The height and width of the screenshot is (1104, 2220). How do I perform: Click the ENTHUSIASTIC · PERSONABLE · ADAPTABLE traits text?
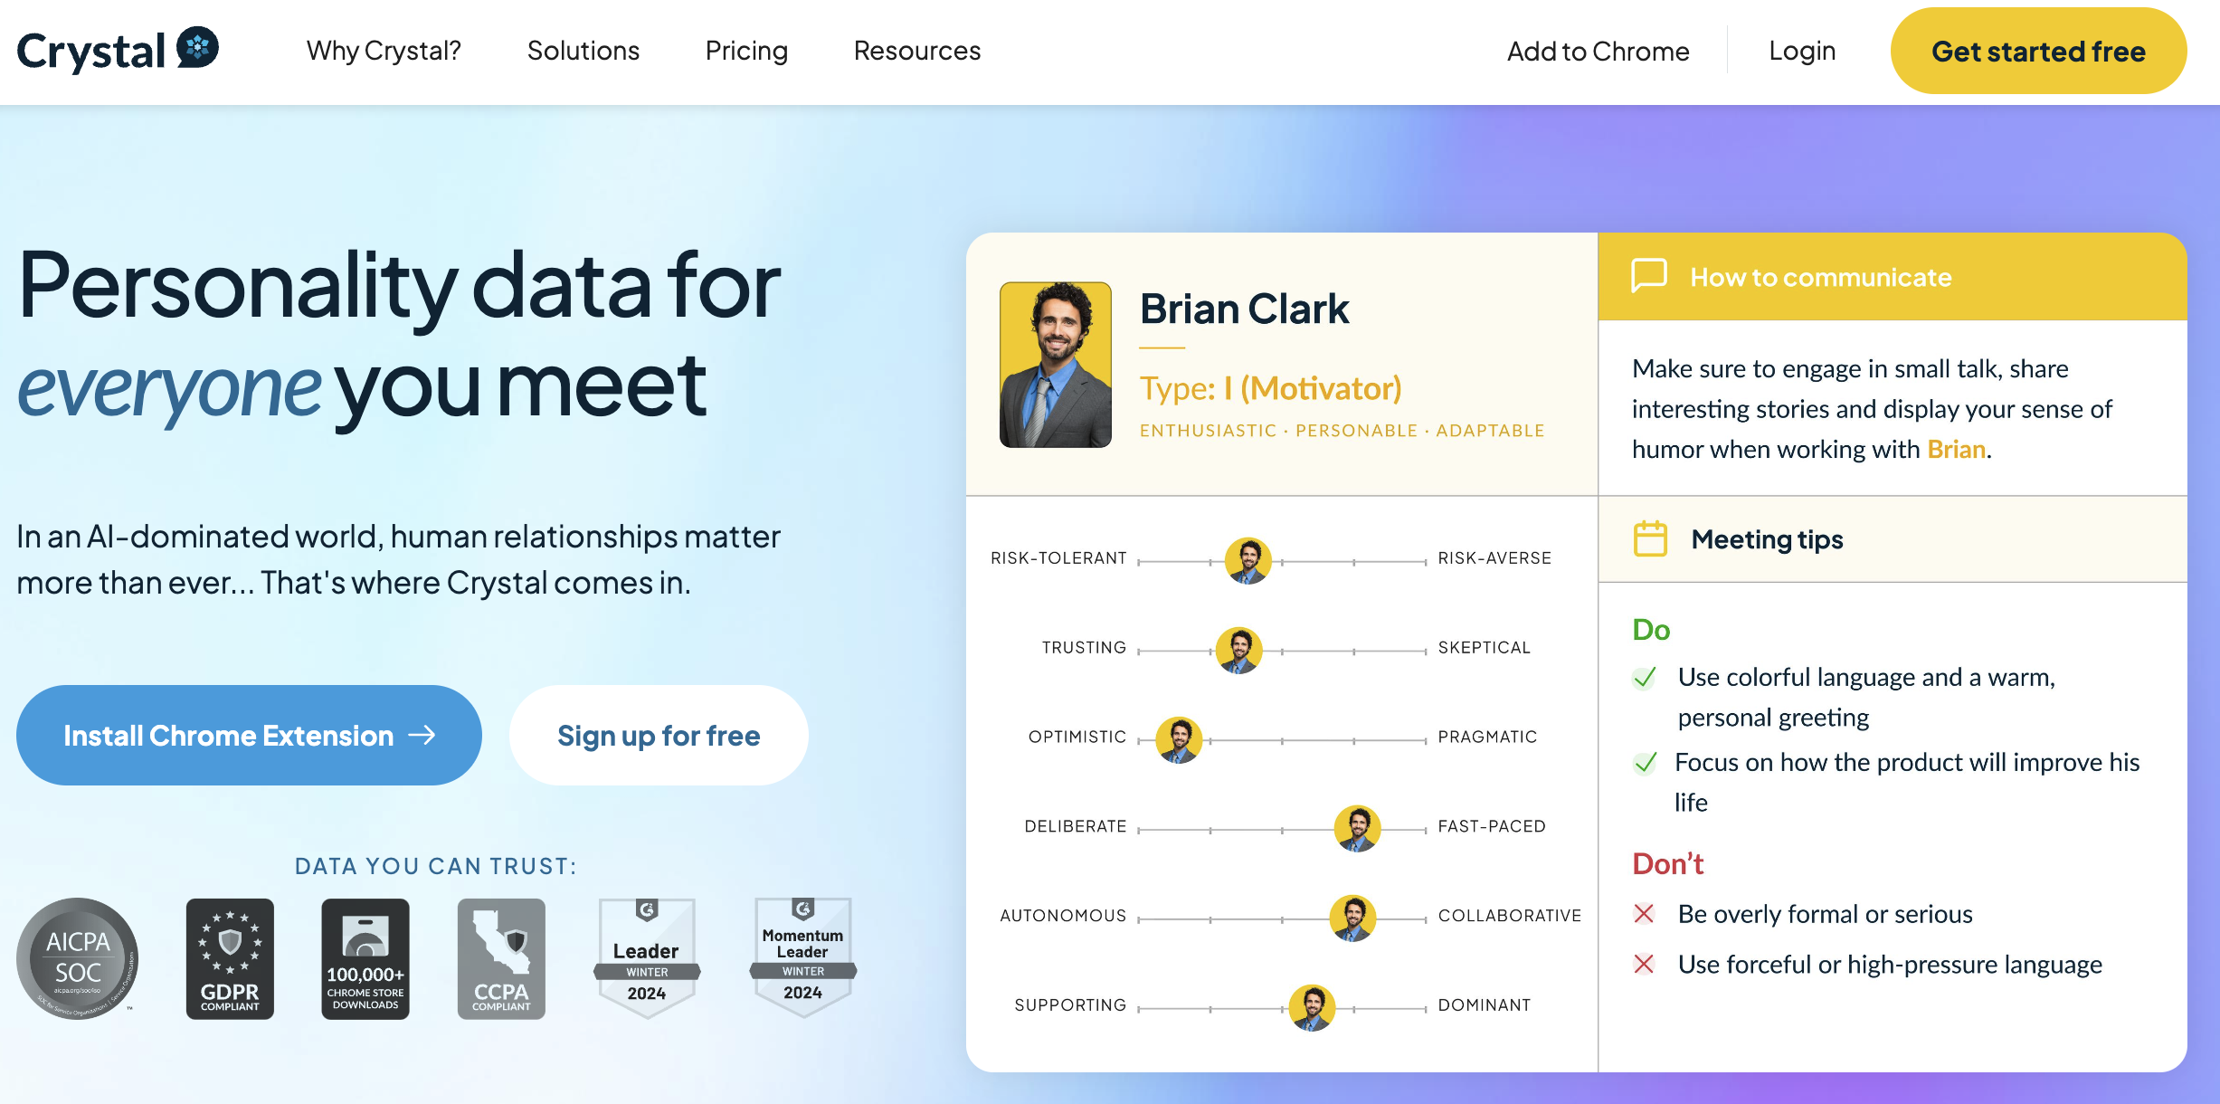click(1342, 431)
